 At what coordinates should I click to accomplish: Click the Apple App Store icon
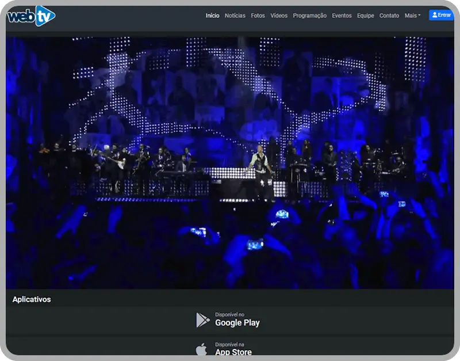(x=201, y=349)
